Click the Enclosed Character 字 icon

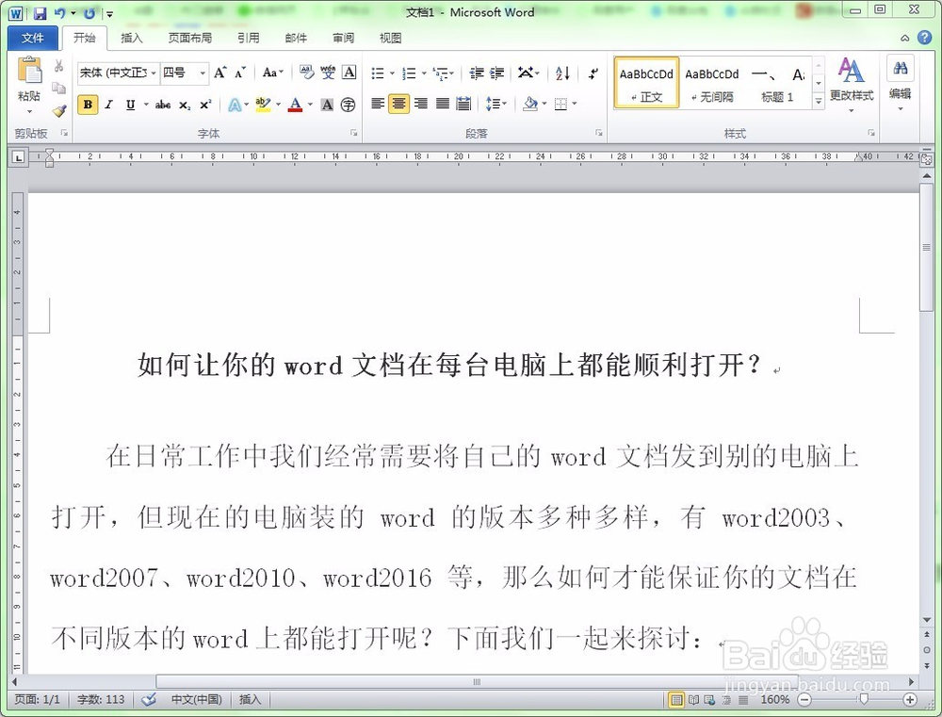pyautogui.click(x=348, y=105)
